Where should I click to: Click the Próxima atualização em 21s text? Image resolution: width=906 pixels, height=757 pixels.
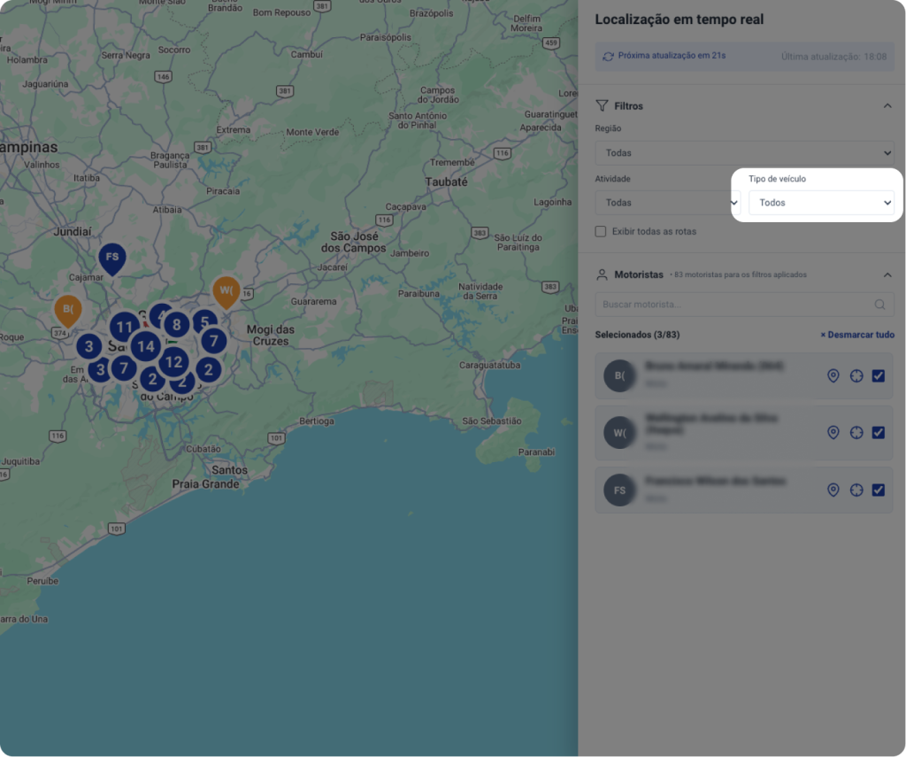[672, 56]
